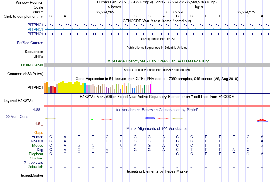Click the OMIM Genes track label
The image size is (270, 182).
pos(32,65)
